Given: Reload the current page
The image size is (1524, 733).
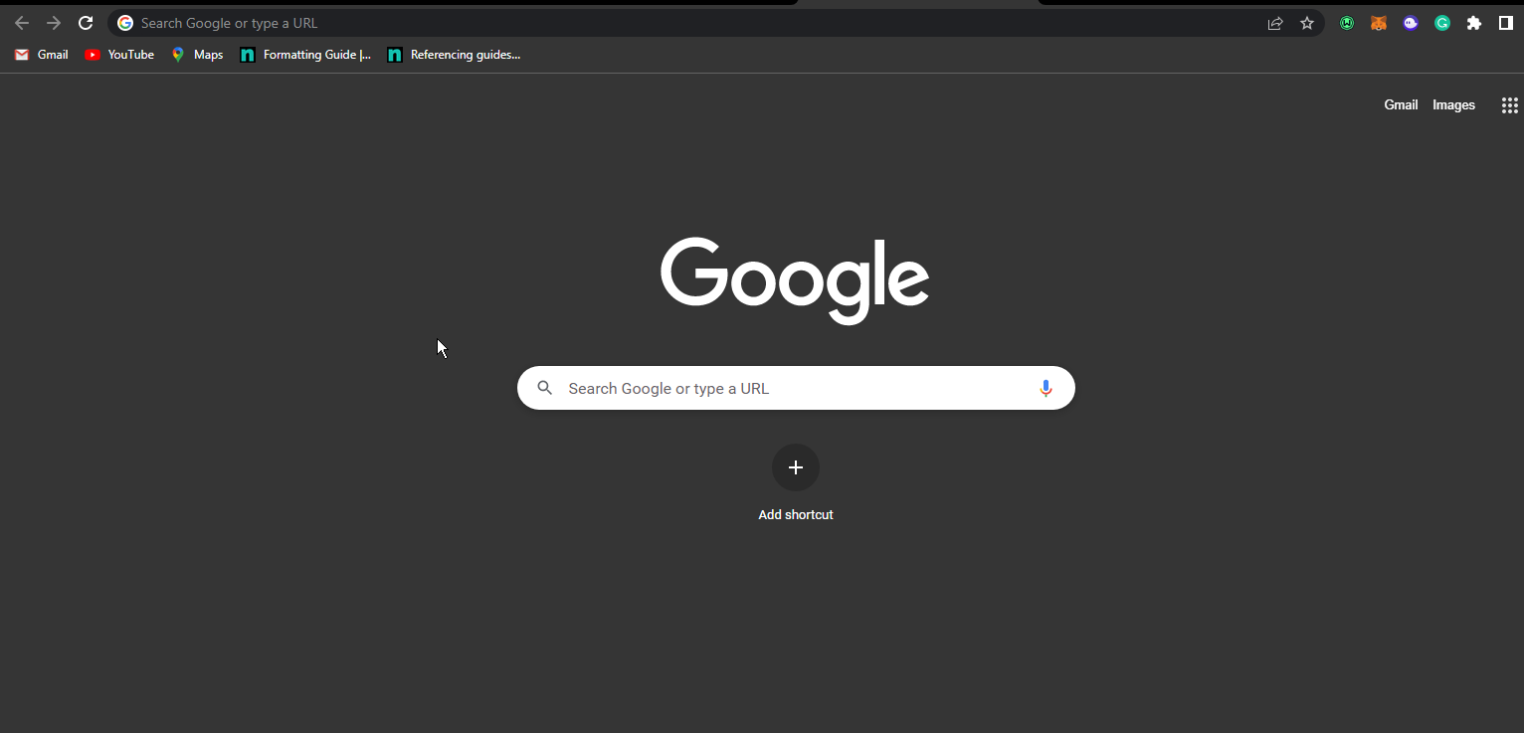Looking at the screenshot, I should point(86,23).
